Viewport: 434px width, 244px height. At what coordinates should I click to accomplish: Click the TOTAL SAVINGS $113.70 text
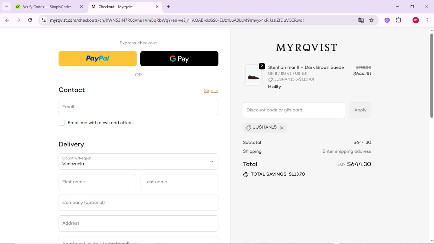click(278, 174)
